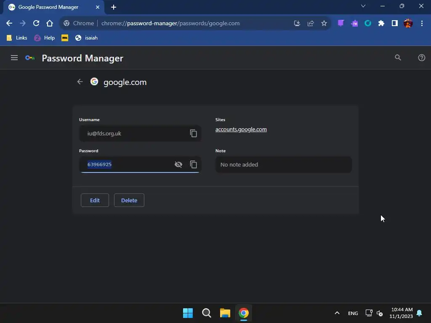
Task: Open the clock showing 10:44 AM
Action: click(401, 313)
